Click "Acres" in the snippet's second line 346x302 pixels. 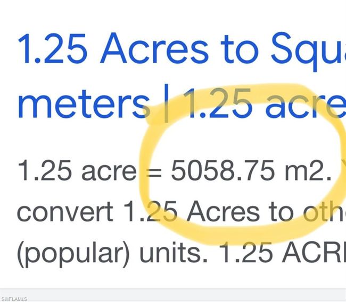(223, 211)
